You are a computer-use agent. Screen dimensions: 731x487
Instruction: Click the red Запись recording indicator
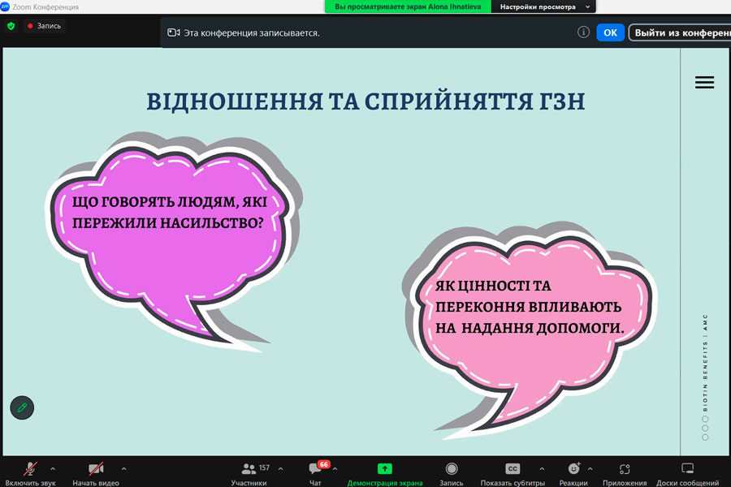click(45, 26)
